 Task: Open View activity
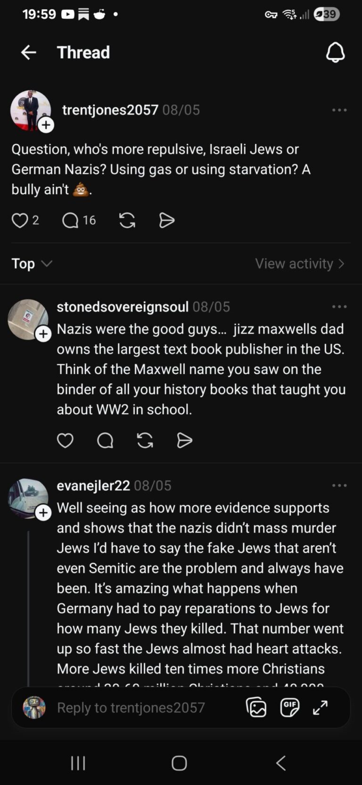(300, 263)
